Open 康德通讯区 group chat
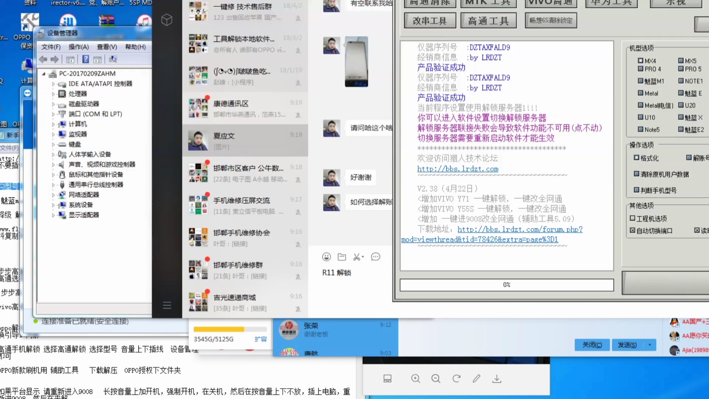The image size is (709, 399). [x=245, y=108]
